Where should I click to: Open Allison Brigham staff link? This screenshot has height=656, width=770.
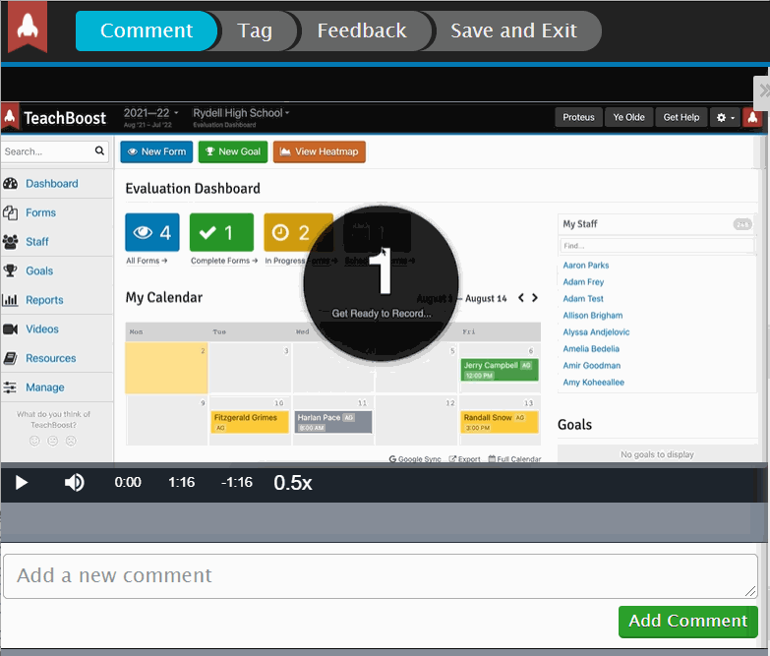coord(593,316)
